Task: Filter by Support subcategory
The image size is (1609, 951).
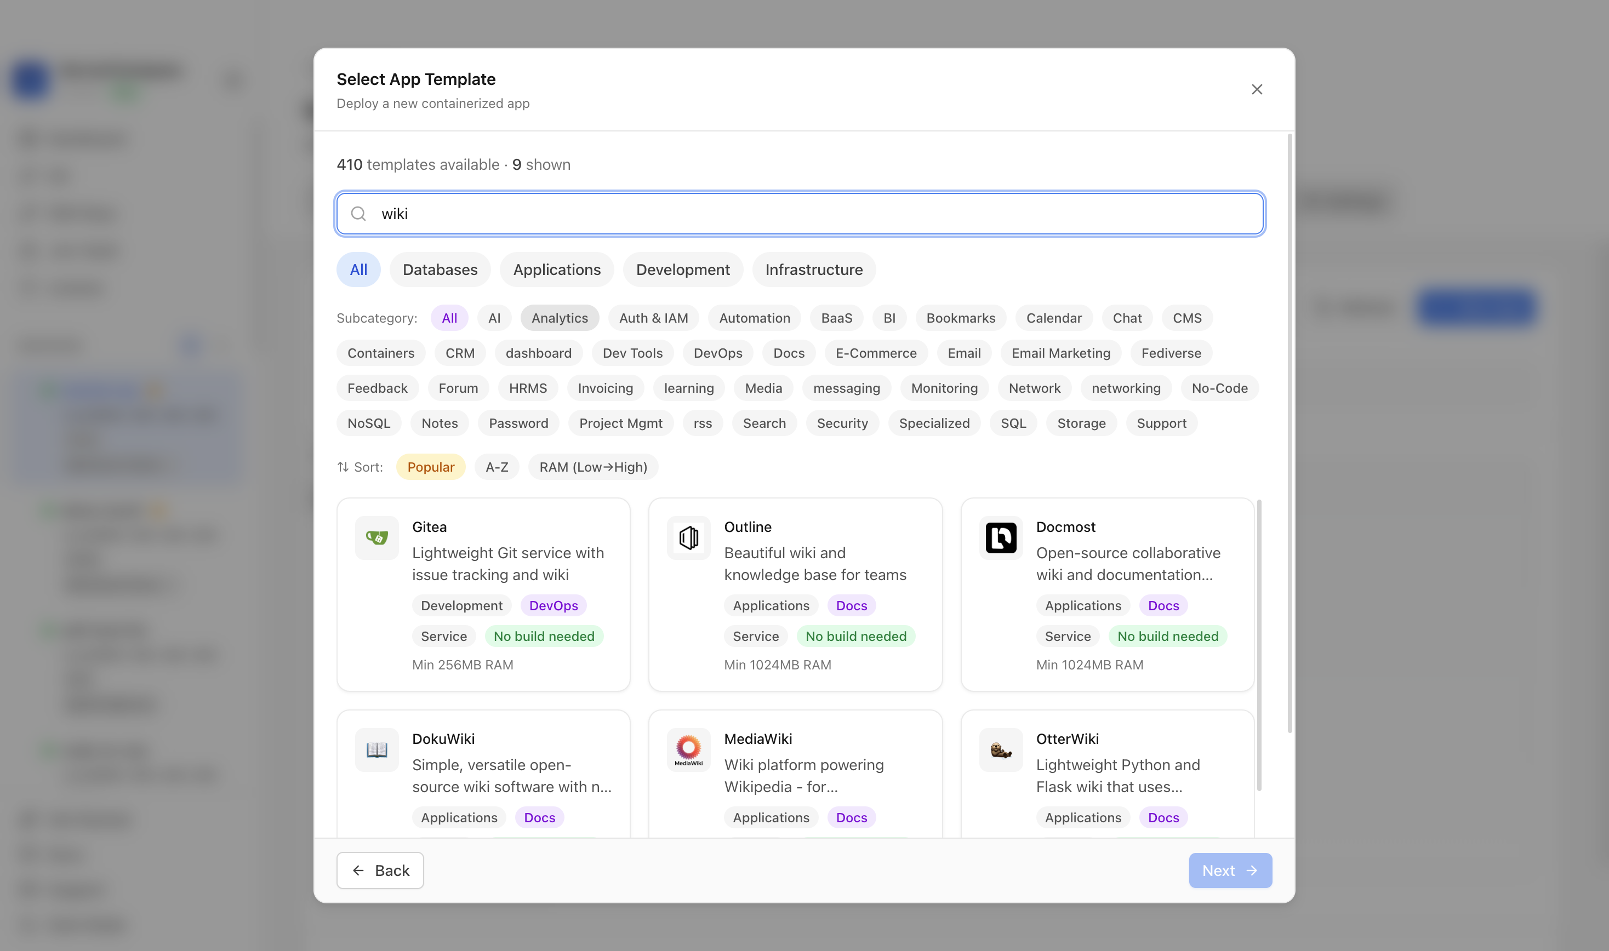Action: (1161, 423)
